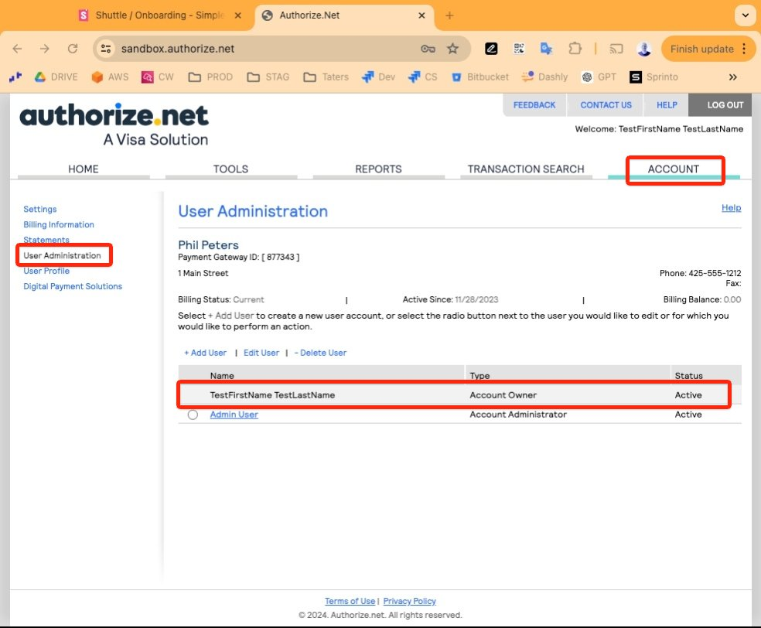
Task: Open the HOME navigation tab
Action: click(x=83, y=169)
